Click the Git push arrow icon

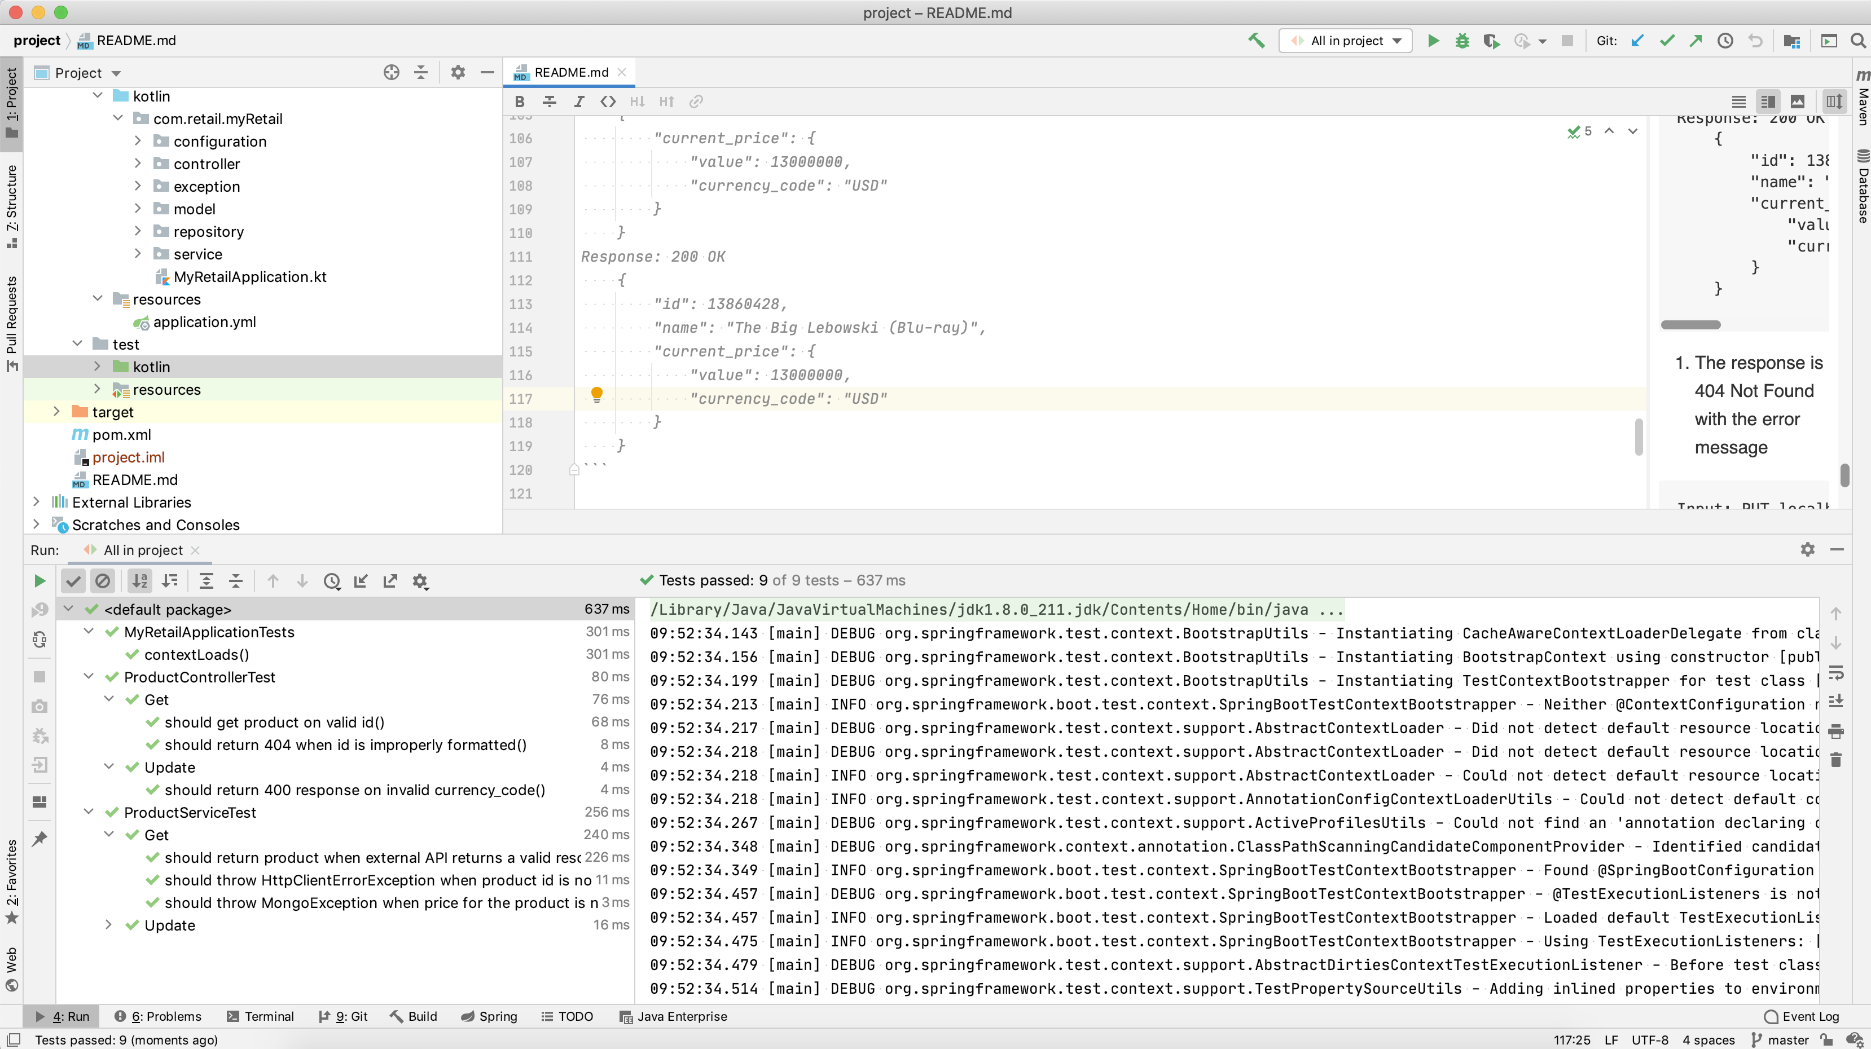tap(1696, 41)
